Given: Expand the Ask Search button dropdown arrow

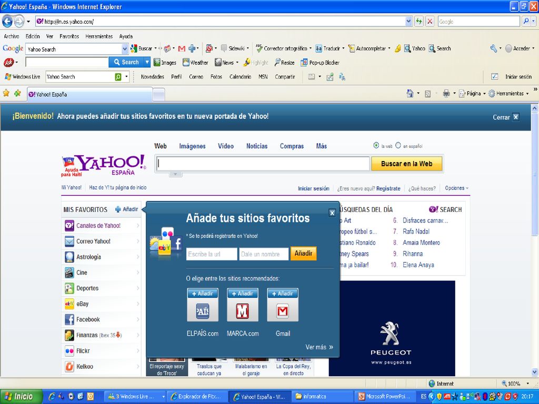Looking at the screenshot, I should 147,62.
